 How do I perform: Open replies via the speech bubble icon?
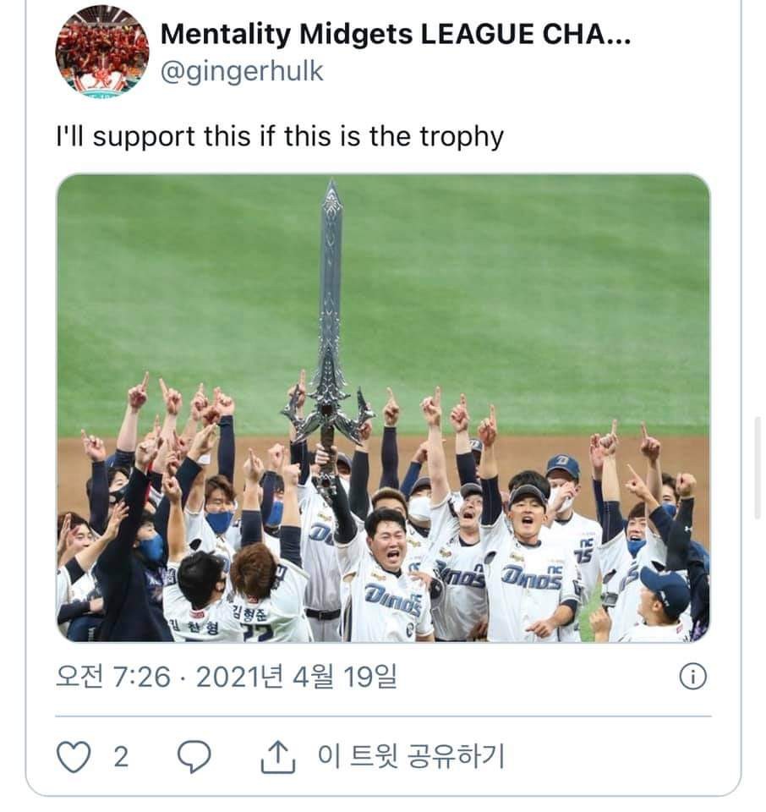(x=196, y=755)
